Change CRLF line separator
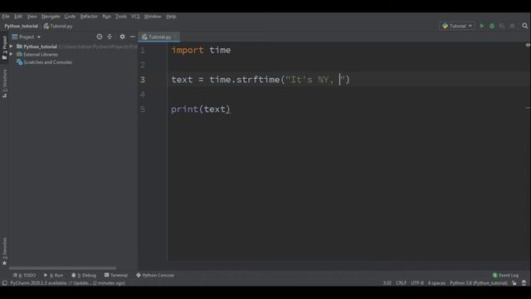This screenshot has width=531, height=299. [x=402, y=283]
